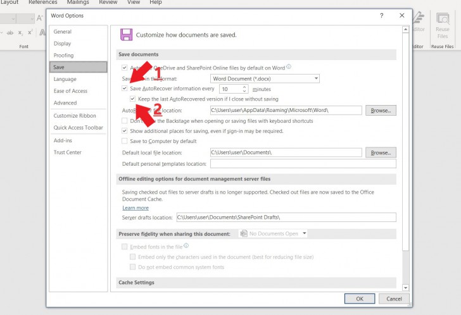Select Ease of Access in sidebar

click(79, 91)
